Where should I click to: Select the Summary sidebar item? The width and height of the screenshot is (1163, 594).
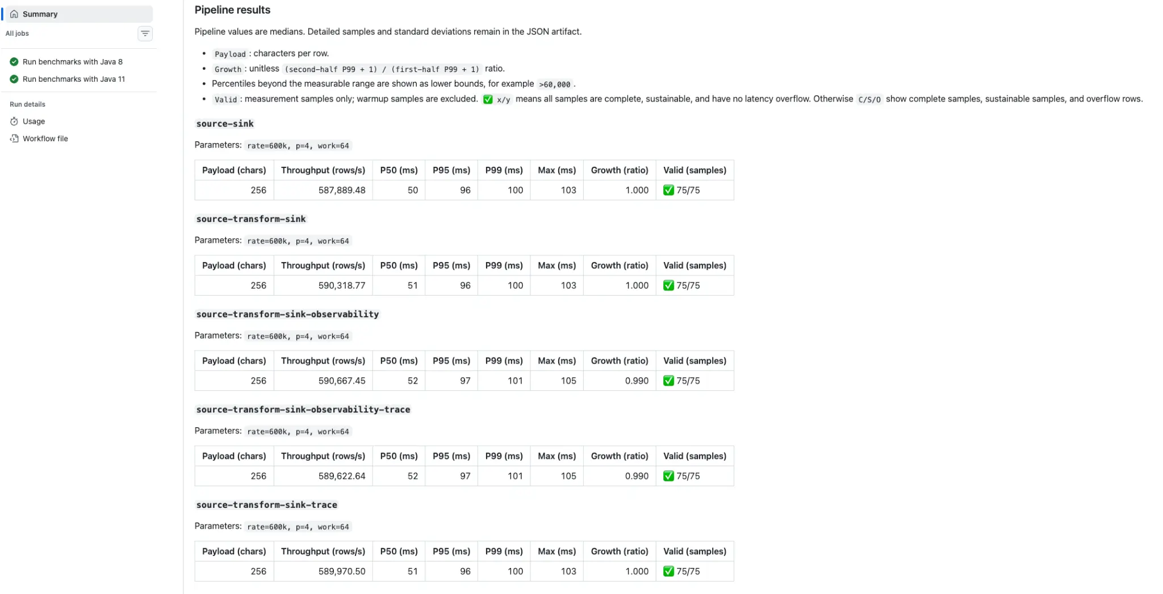pyautogui.click(x=78, y=14)
